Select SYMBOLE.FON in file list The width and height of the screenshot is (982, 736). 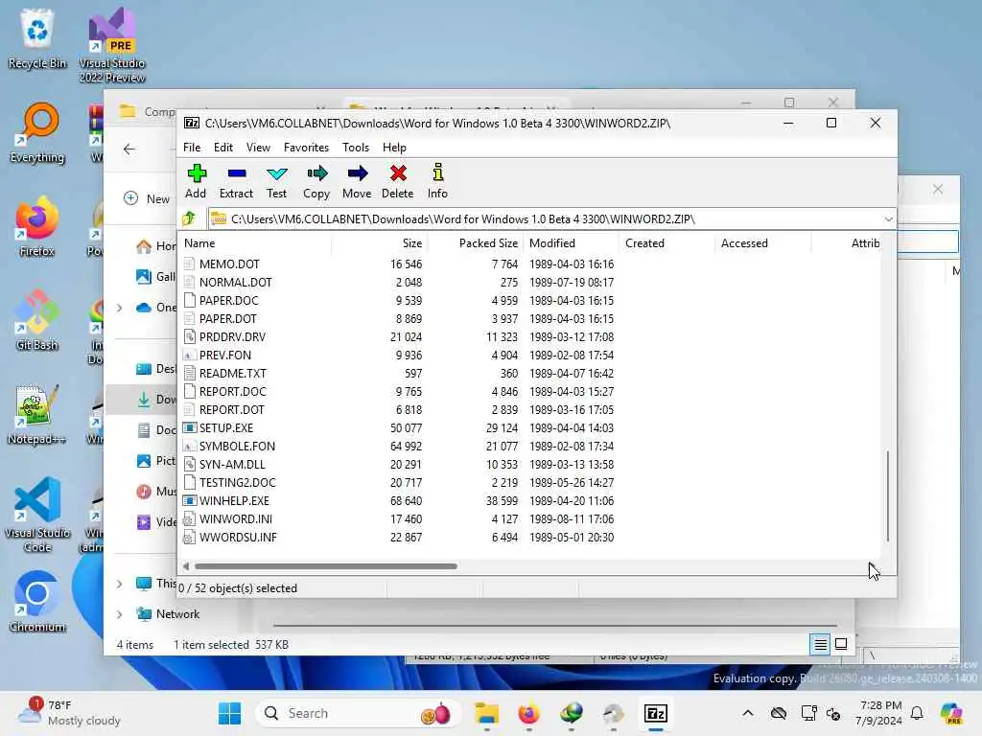coord(238,447)
